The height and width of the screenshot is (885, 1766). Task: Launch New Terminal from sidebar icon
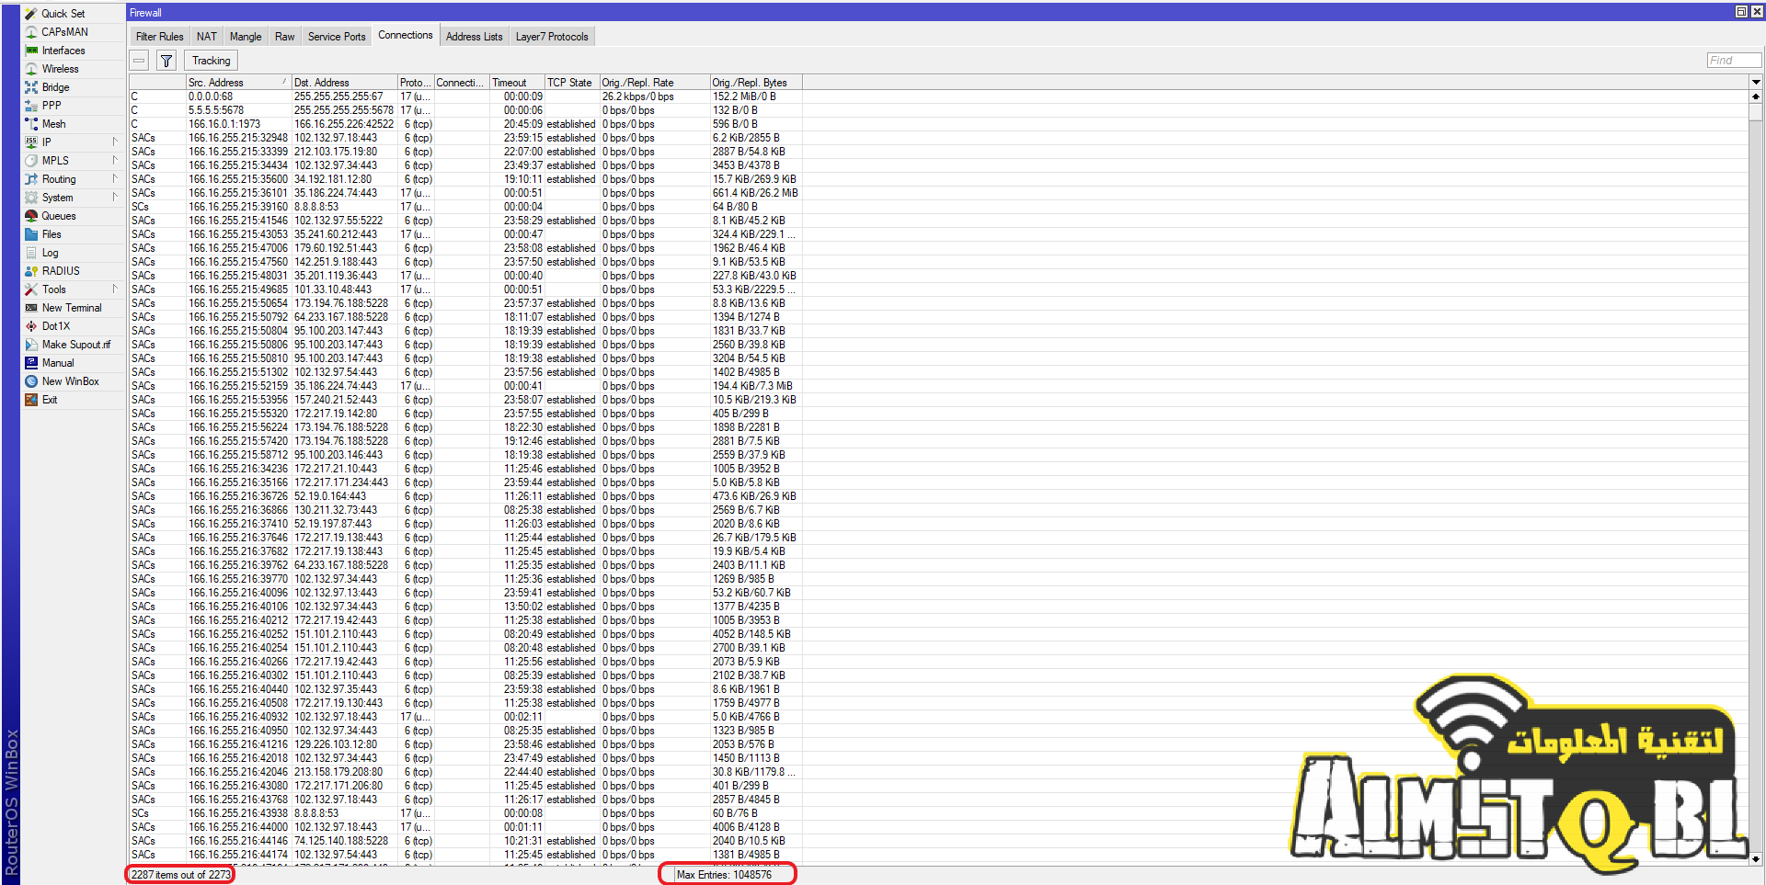(x=31, y=308)
